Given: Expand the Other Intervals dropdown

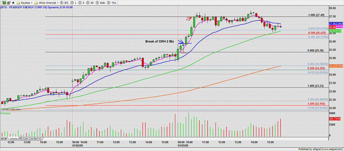Looking at the screenshot, I should click(47, 2).
